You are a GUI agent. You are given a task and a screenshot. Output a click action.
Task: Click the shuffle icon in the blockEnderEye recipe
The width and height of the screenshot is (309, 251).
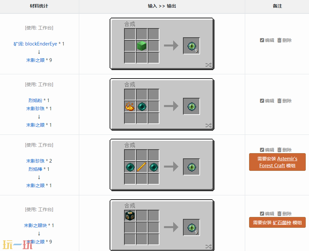209,64
